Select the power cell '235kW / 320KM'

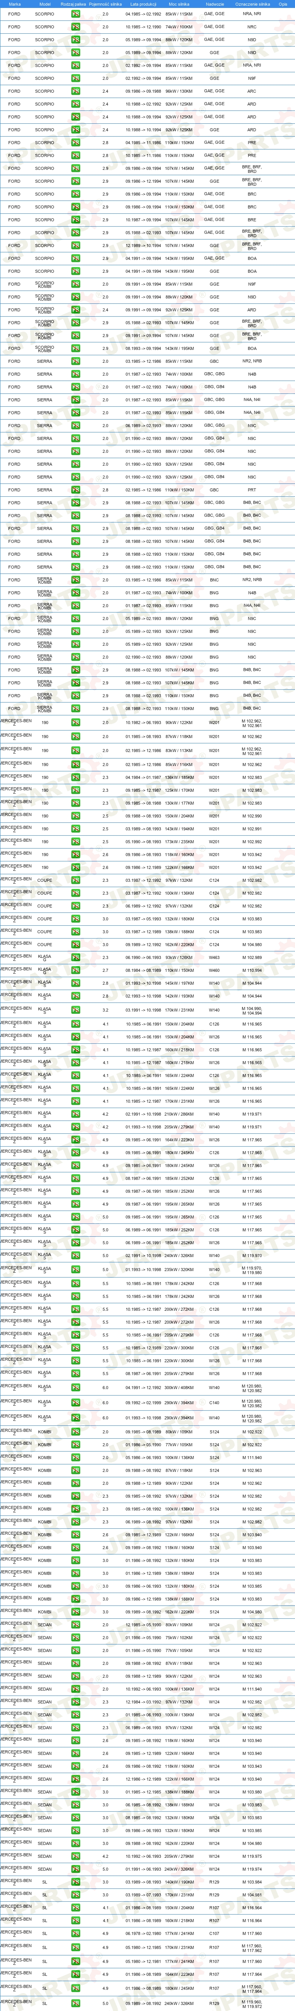tap(179, 1270)
